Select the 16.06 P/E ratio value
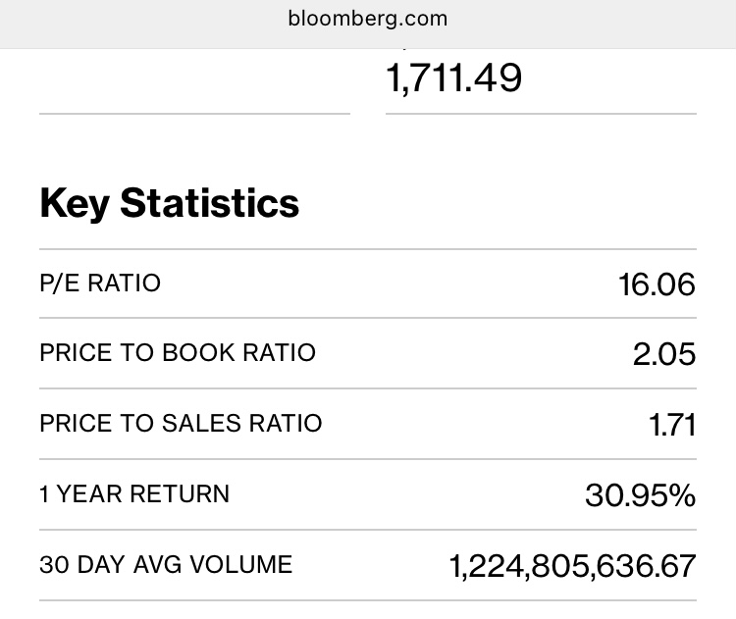The height and width of the screenshot is (619, 736). point(657,284)
